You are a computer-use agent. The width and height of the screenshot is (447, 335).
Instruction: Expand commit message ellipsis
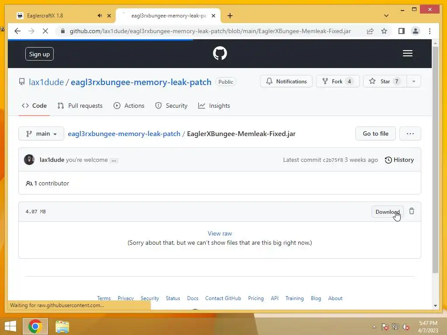pos(114,161)
